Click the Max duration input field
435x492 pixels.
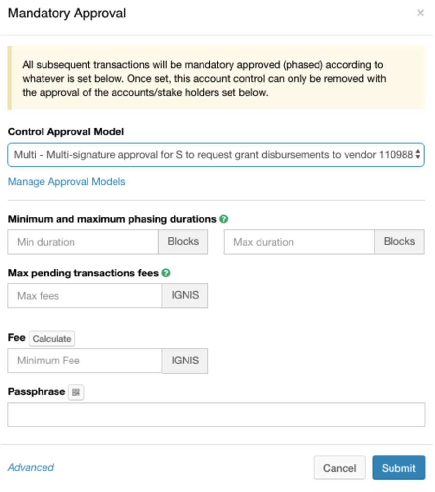coord(298,242)
